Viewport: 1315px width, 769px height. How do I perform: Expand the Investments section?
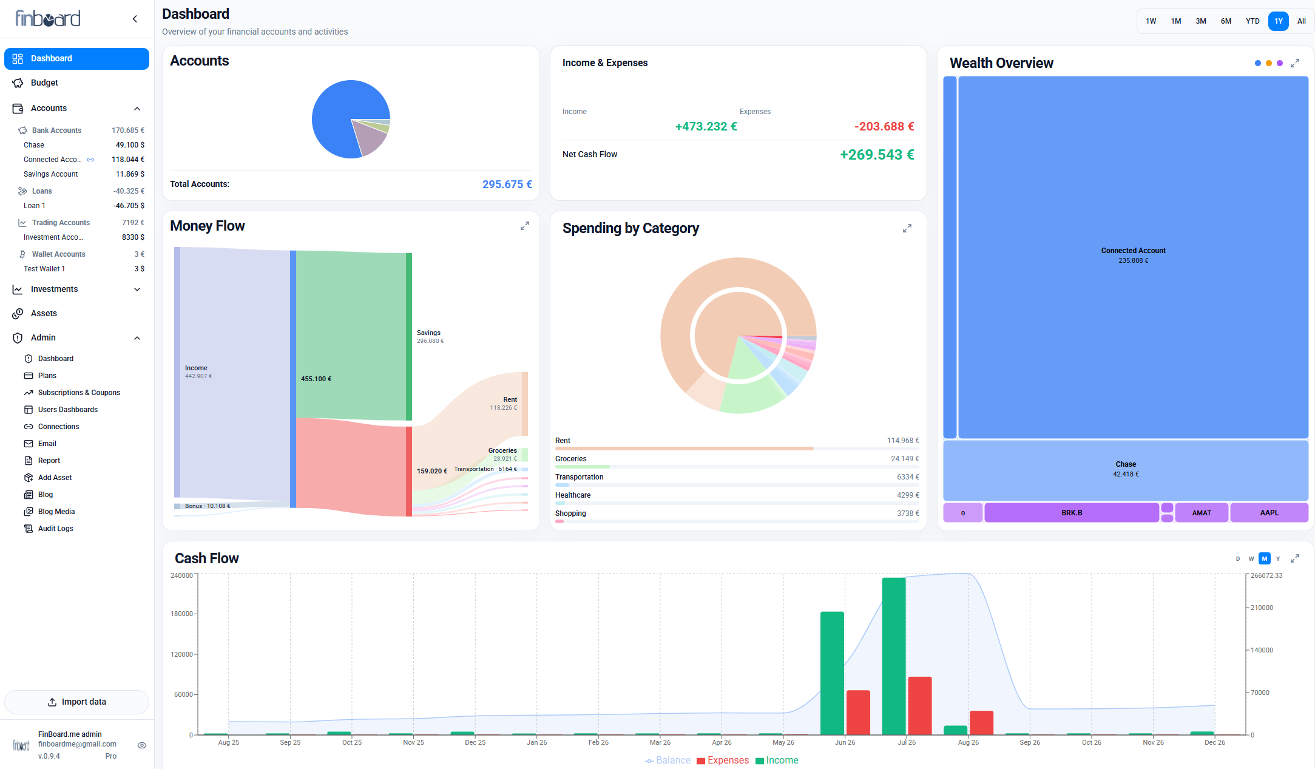[137, 290]
